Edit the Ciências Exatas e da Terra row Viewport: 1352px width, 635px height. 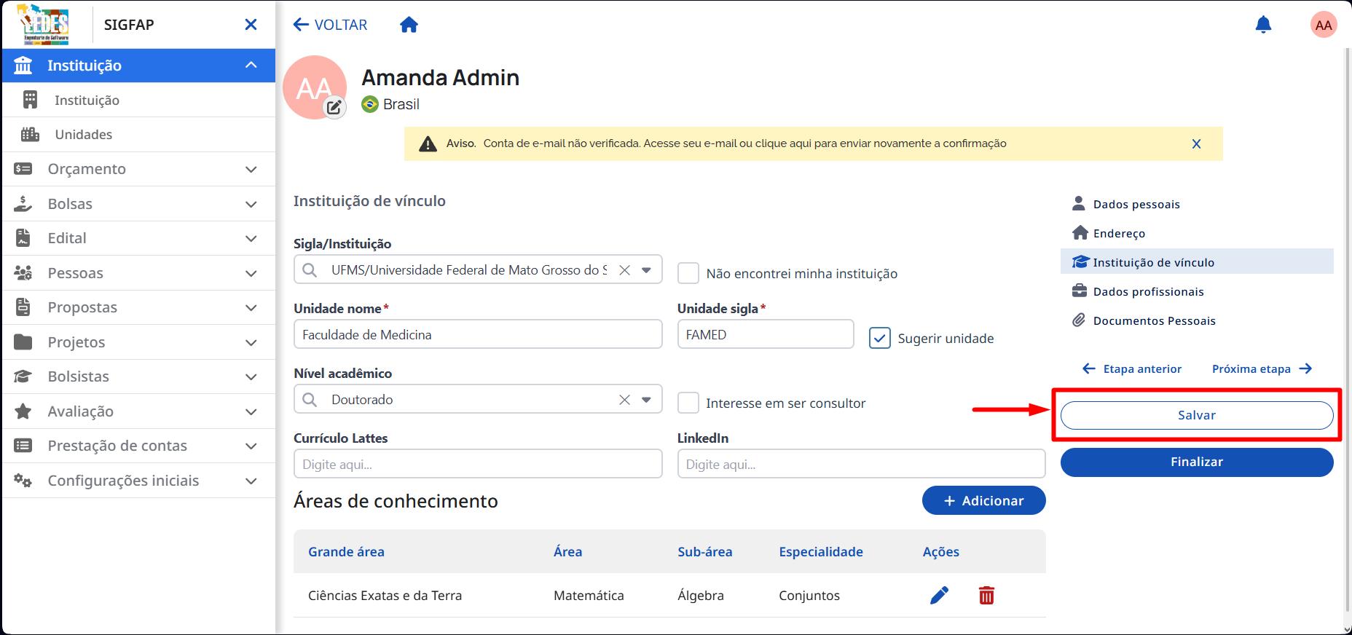click(x=940, y=596)
